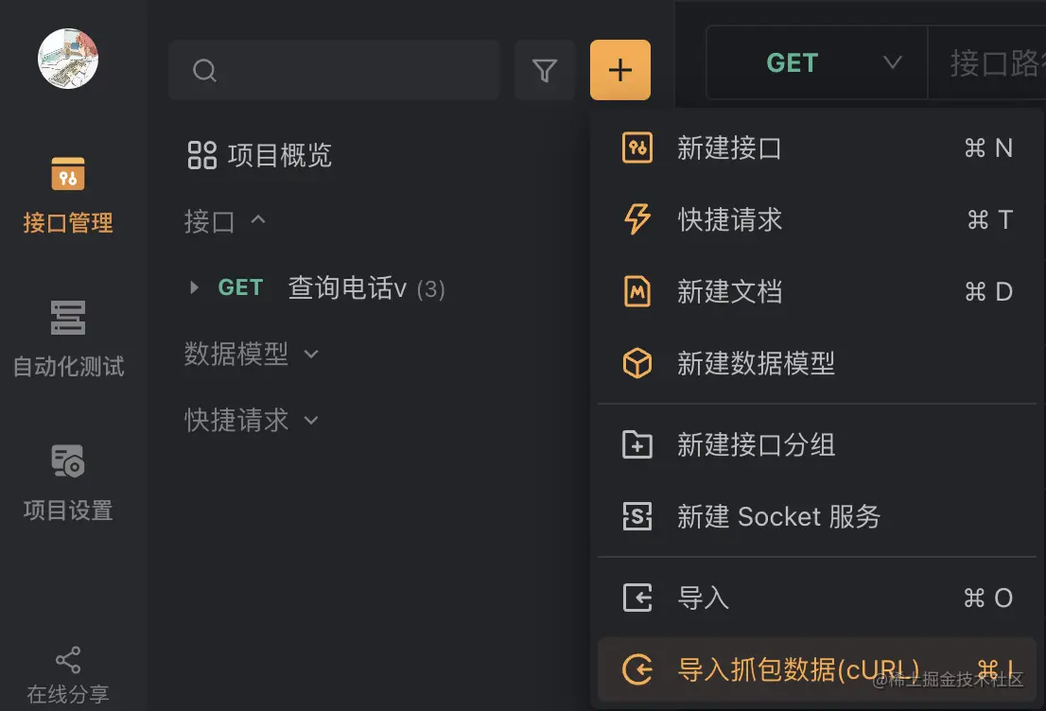Click the search magnifier icon
The width and height of the screenshot is (1046, 711).
pyautogui.click(x=205, y=69)
